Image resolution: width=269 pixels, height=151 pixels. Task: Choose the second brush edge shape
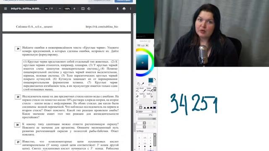pyautogui.click(x=148, y=107)
